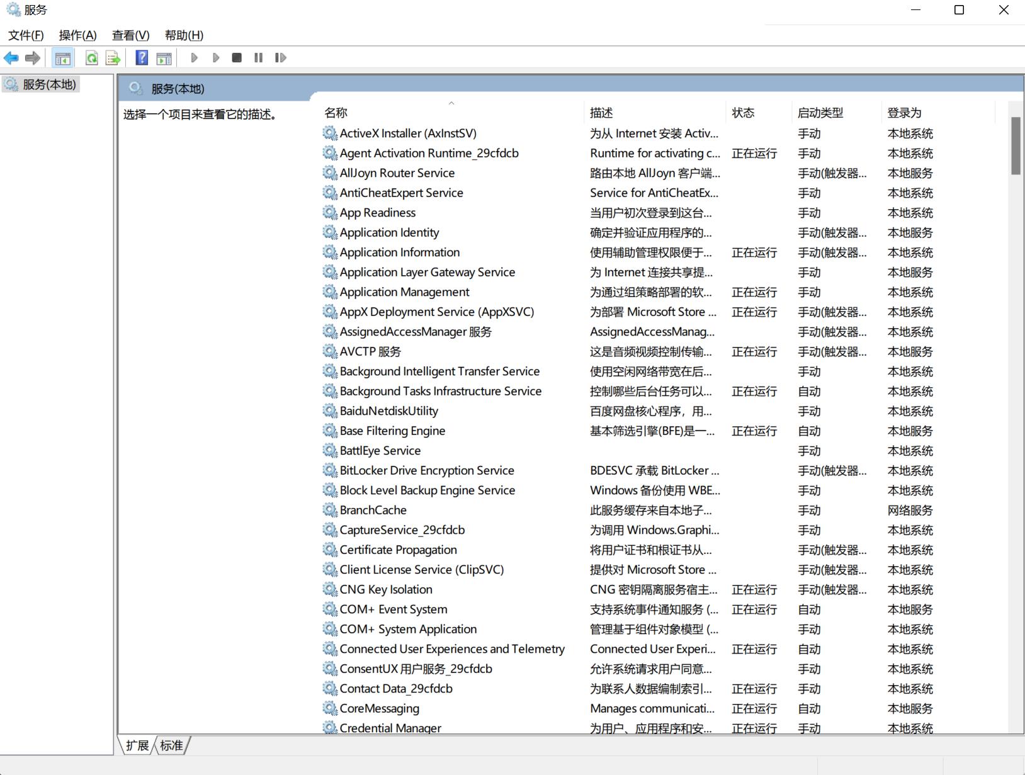Click the gear icon of CNG Key Isolation
The width and height of the screenshot is (1025, 775).
click(x=330, y=589)
